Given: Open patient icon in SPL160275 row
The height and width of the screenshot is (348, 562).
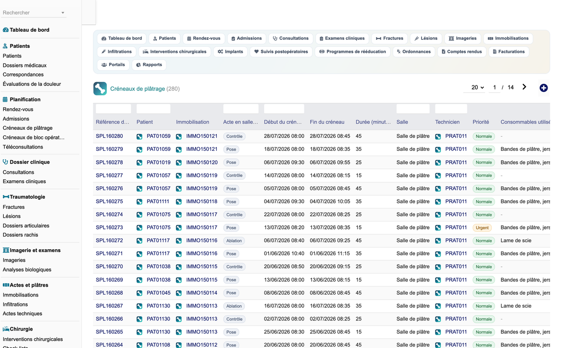Looking at the screenshot, I should click(140, 202).
